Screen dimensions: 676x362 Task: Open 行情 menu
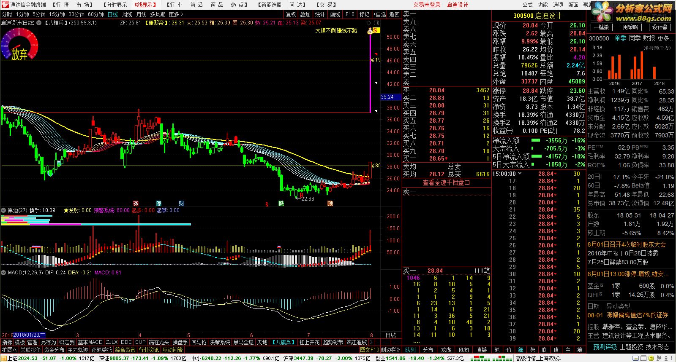pyautogui.click(x=60, y=5)
